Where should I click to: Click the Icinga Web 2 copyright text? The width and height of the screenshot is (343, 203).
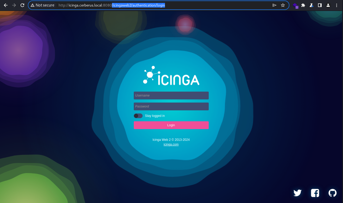click(x=171, y=140)
